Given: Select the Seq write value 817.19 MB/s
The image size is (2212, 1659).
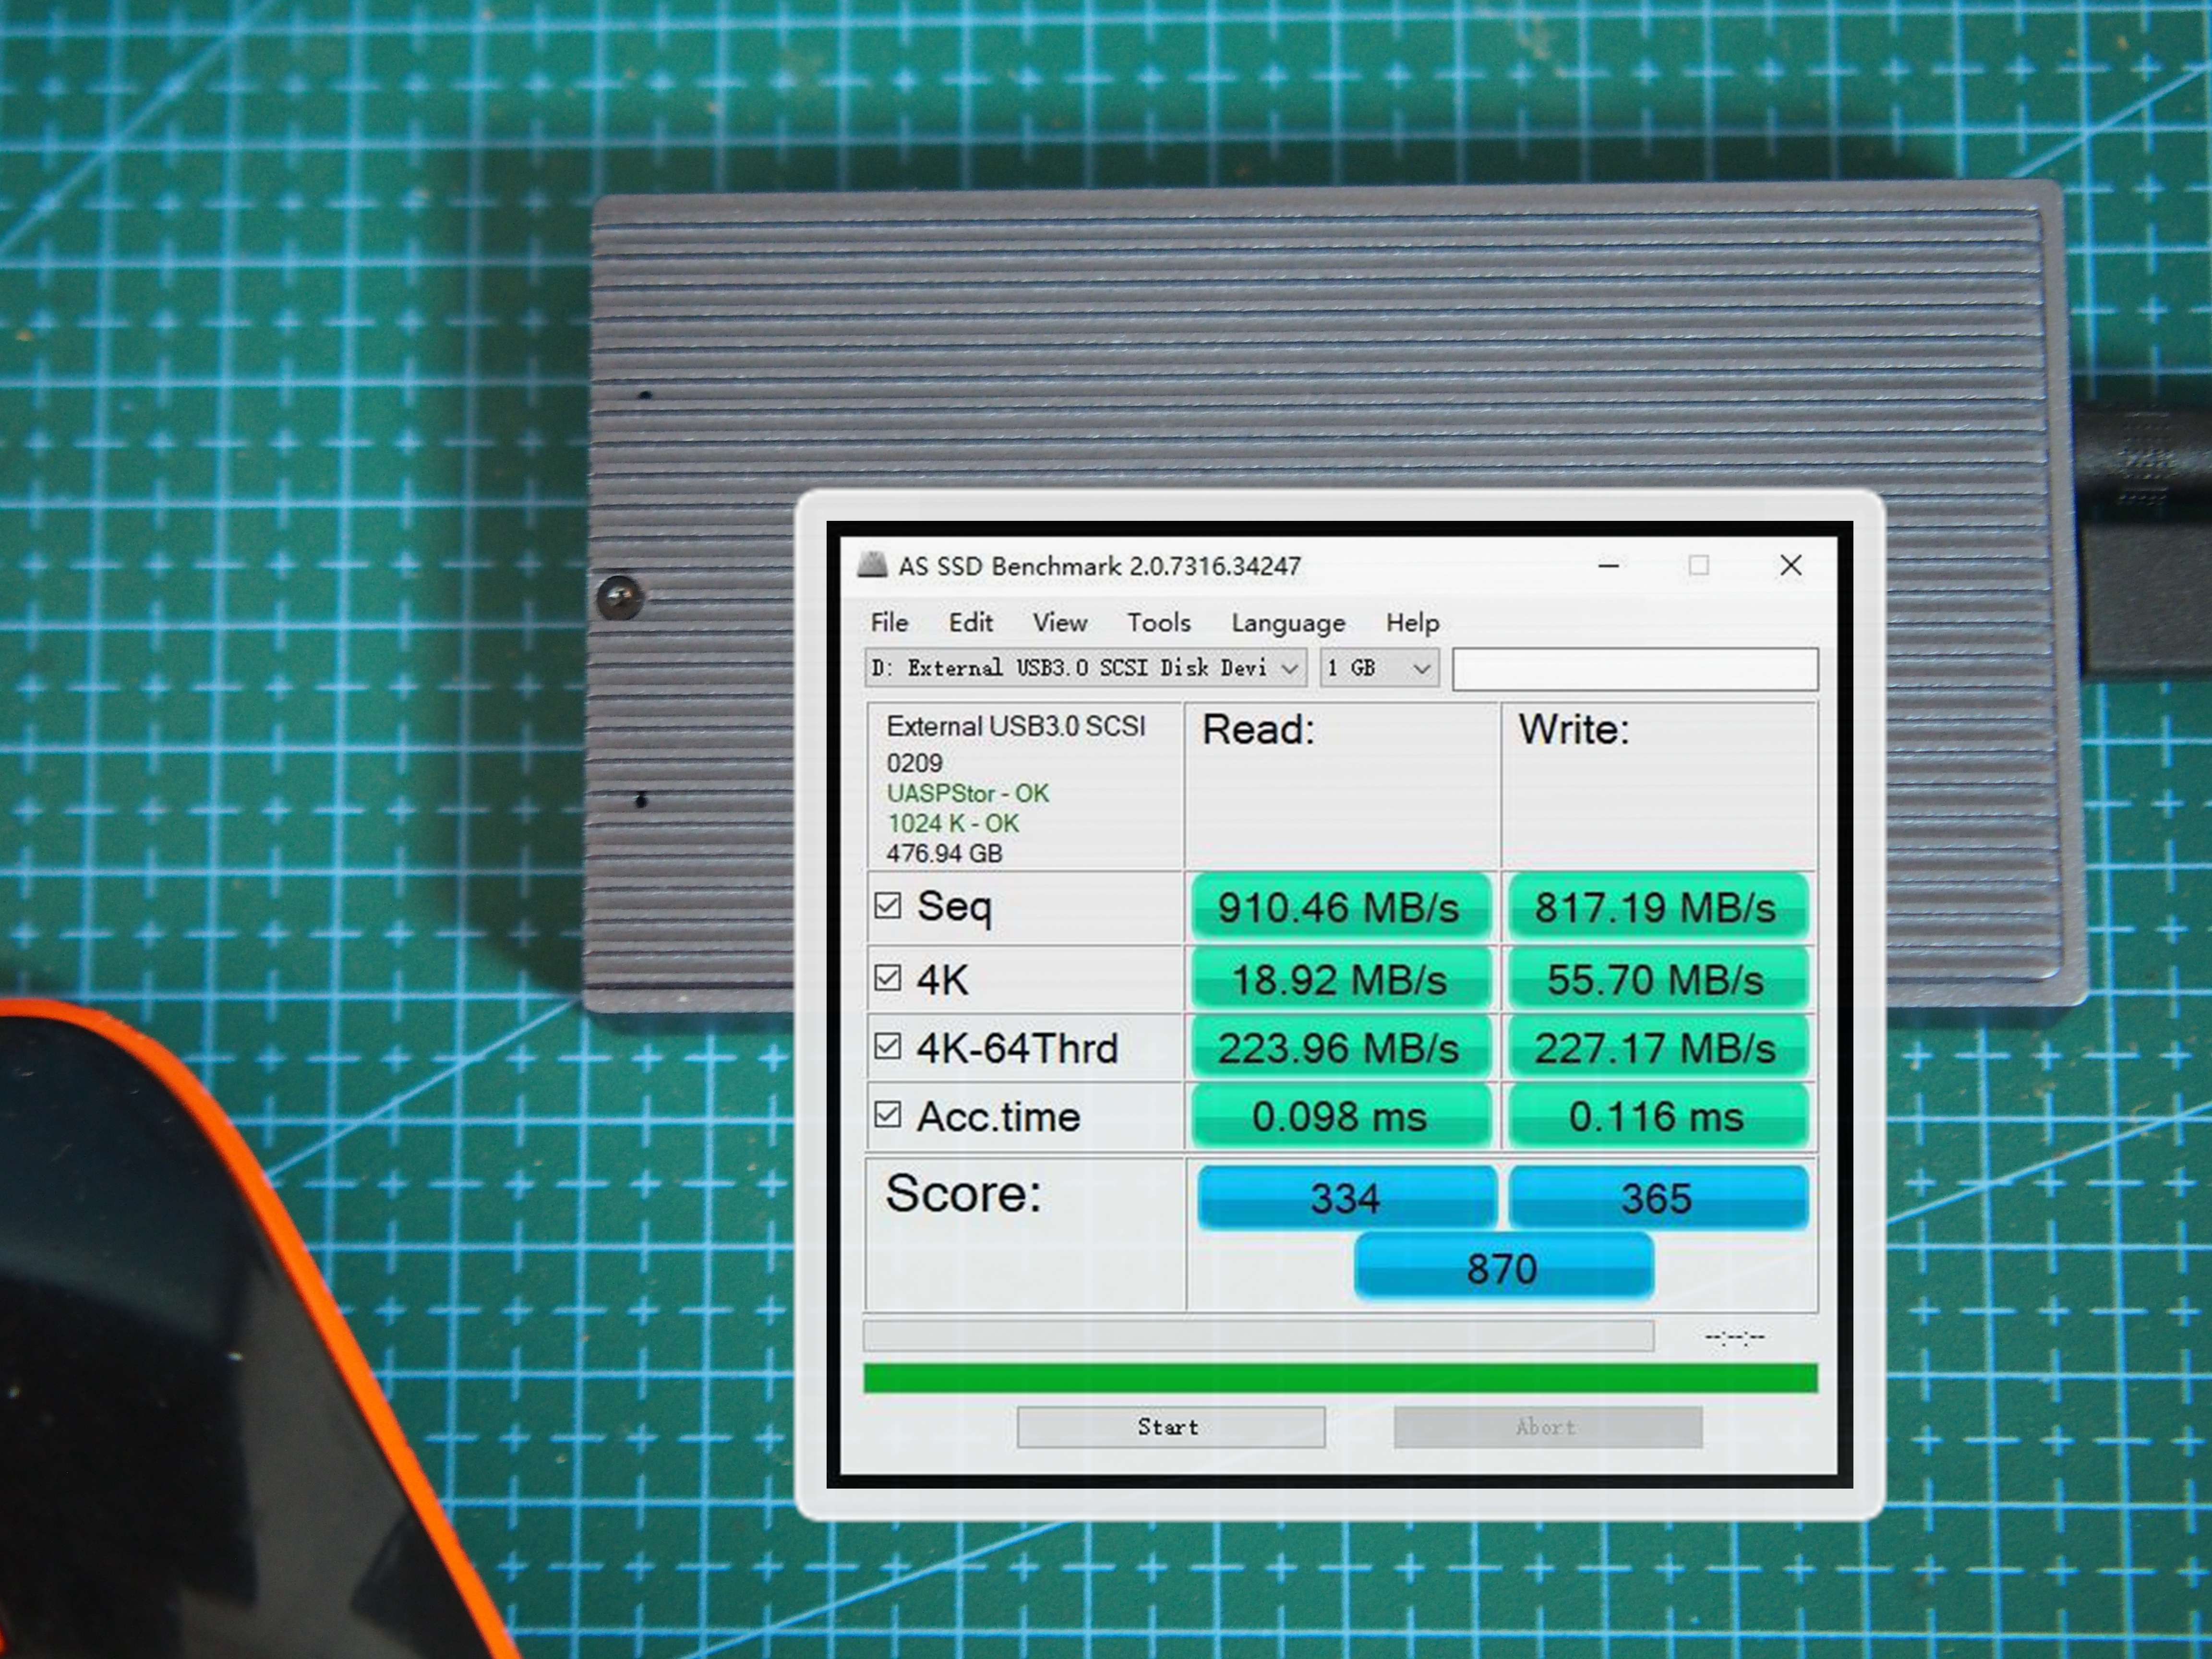Looking at the screenshot, I should coord(1657,907).
